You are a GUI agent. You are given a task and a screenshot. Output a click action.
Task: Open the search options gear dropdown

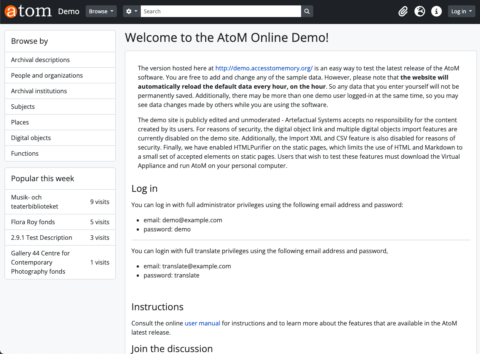pos(132,11)
